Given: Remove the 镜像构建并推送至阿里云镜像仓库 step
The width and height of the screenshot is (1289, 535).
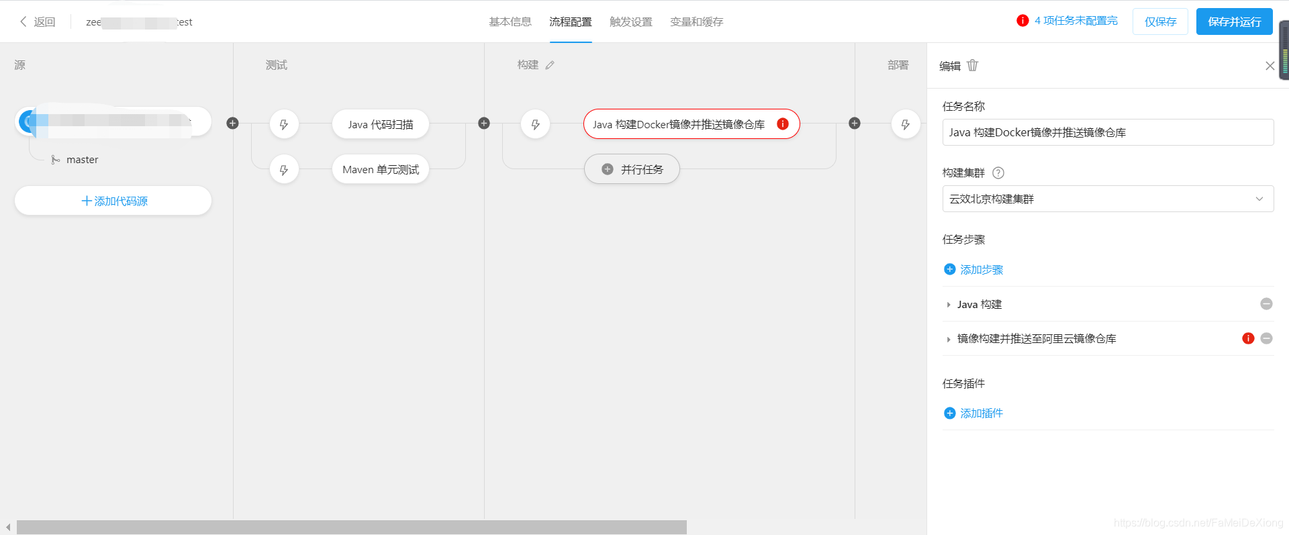Looking at the screenshot, I should tap(1266, 338).
